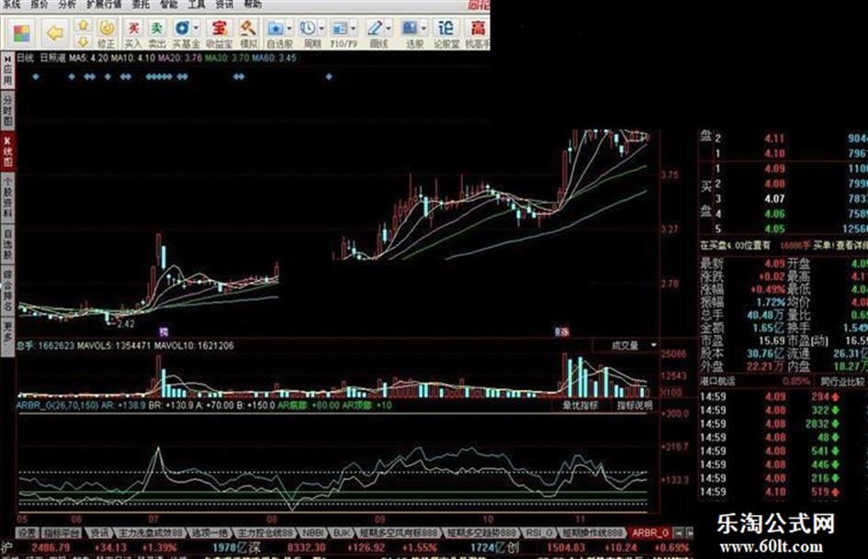The image size is (868, 559).
Task: Switch to the 短期多空趋势888 tab
Action: click(480, 532)
